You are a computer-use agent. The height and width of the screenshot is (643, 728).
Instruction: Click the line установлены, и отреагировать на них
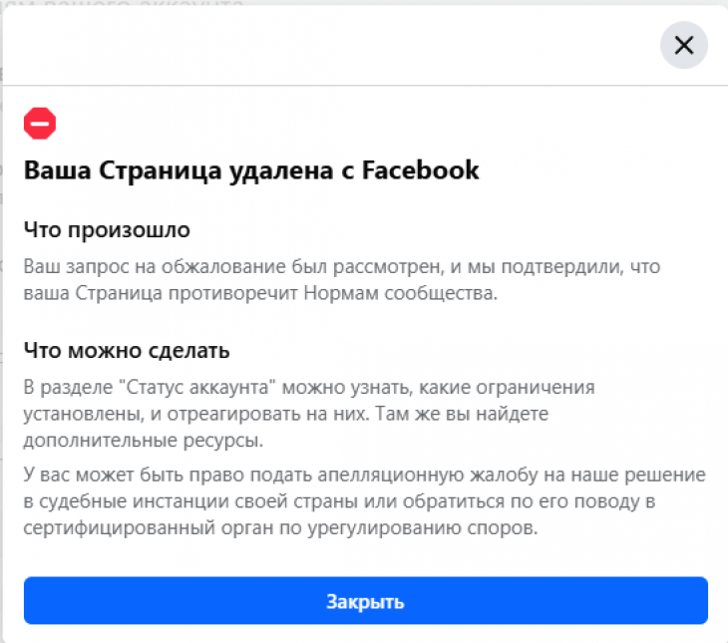(x=286, y=414)
